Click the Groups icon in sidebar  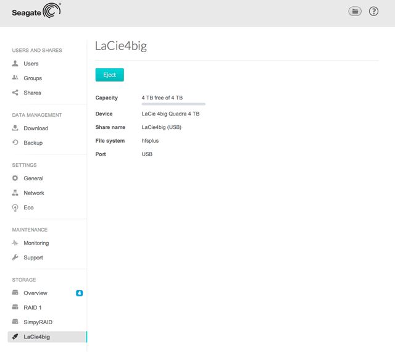coord(15,78)
